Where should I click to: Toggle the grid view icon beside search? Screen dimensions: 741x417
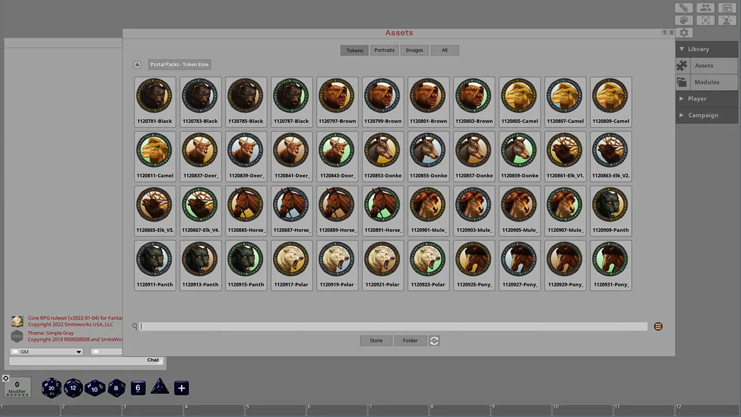(x=658, y=327)
